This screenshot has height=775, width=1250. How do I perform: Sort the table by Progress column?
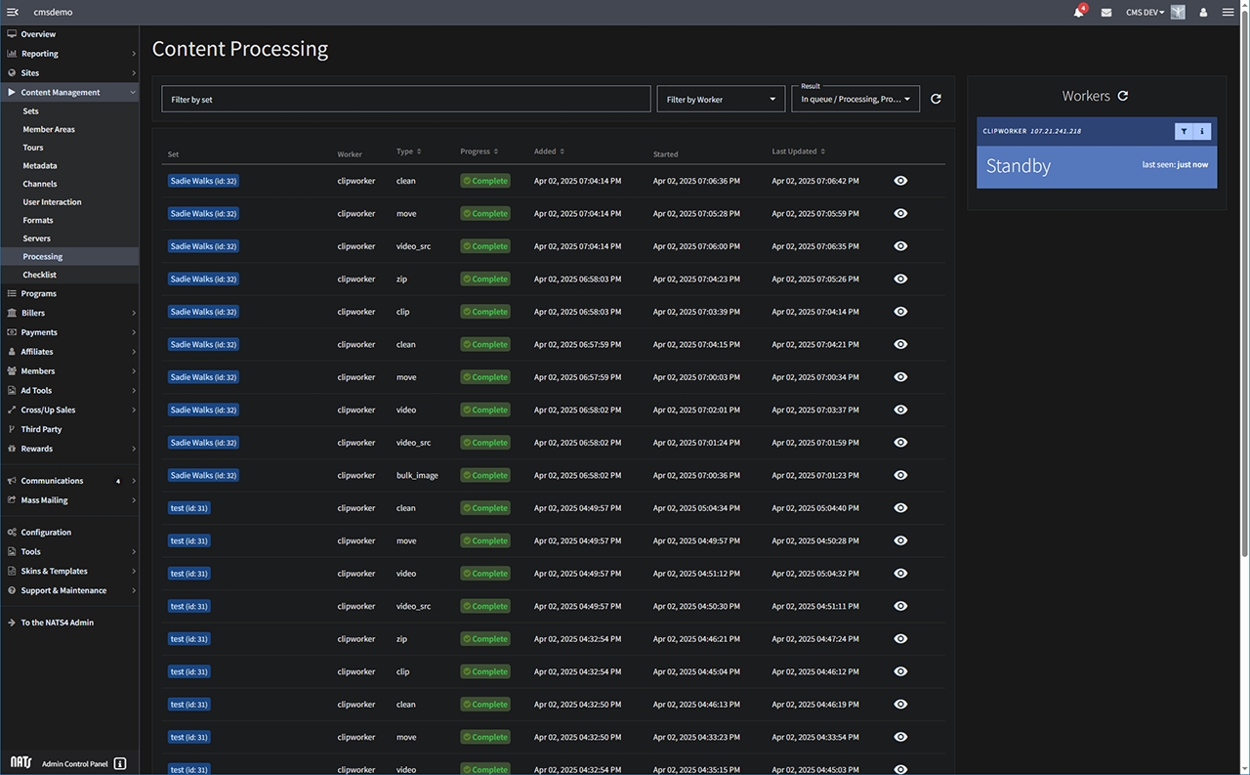pyautogui.click(x=479, y=151)
